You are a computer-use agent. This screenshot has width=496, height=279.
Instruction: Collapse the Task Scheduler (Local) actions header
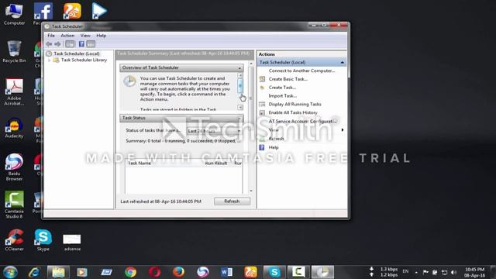pos(342,62)
